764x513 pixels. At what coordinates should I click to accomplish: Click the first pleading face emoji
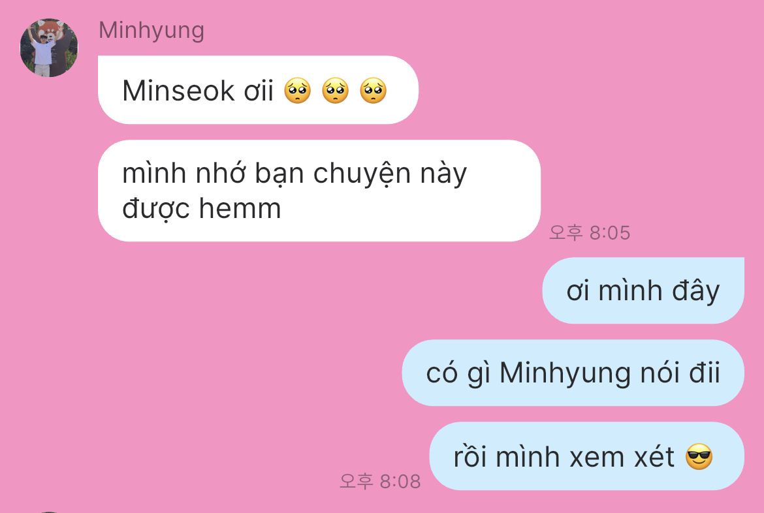(x=297, y=91)
